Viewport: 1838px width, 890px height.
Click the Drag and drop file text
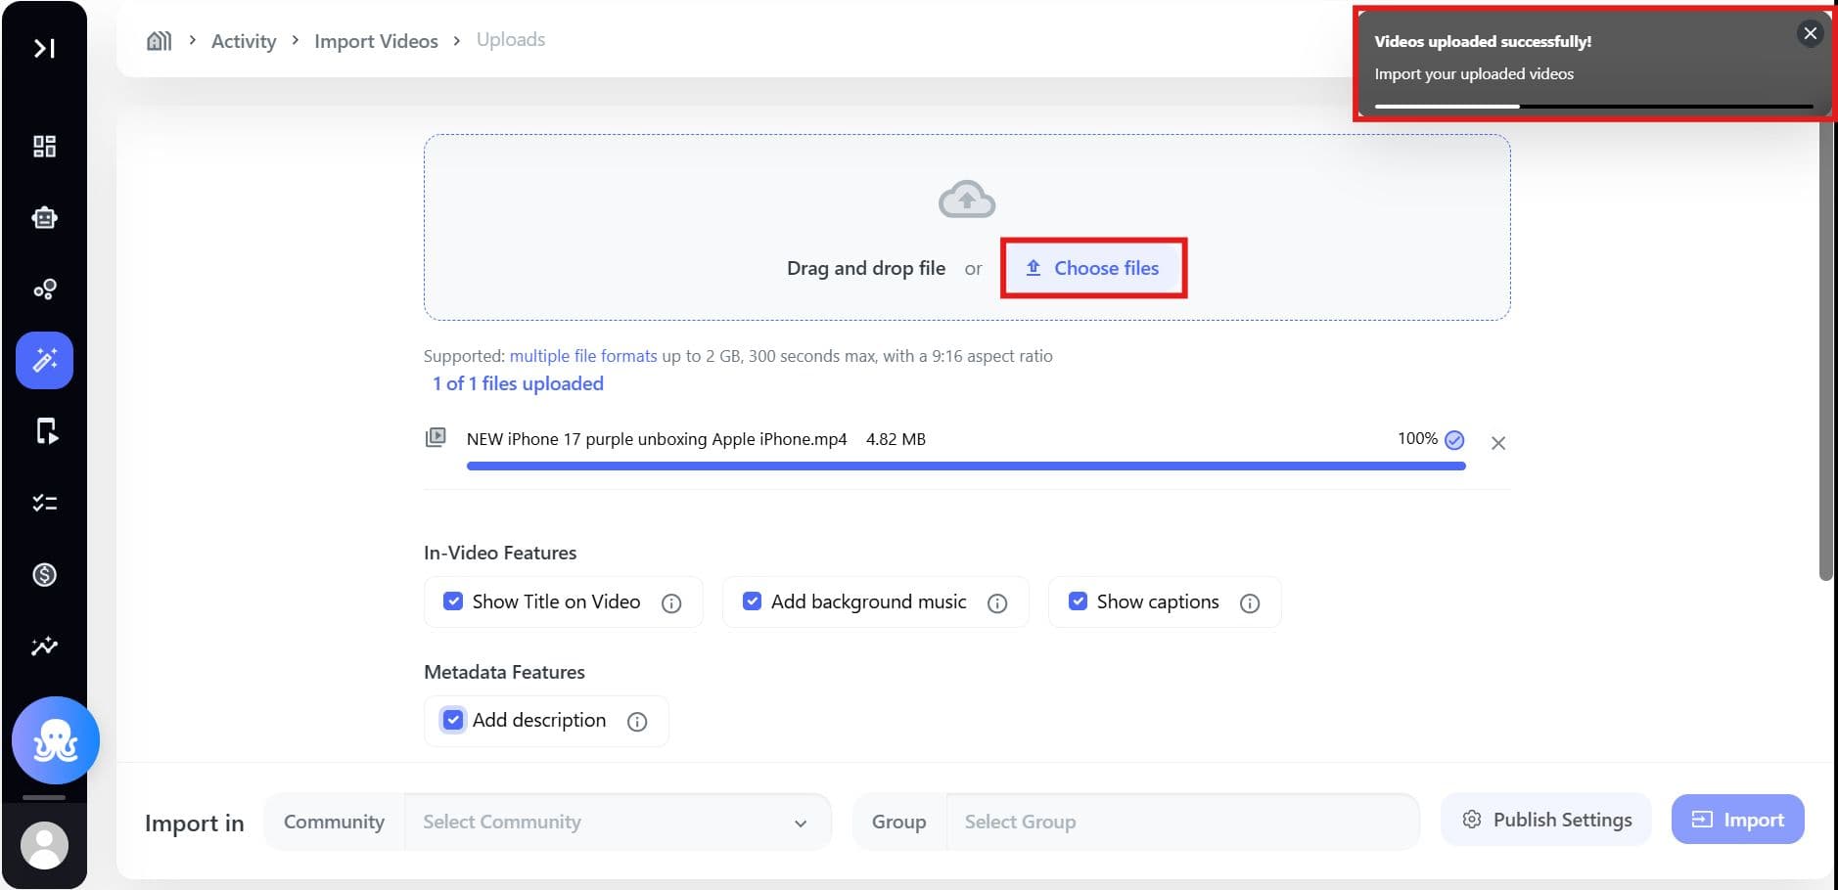click(x=866, y=268)
